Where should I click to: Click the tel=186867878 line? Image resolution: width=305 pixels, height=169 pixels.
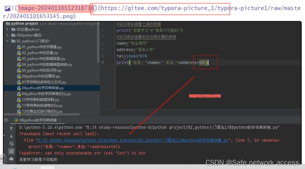click(x=132, y=56)
